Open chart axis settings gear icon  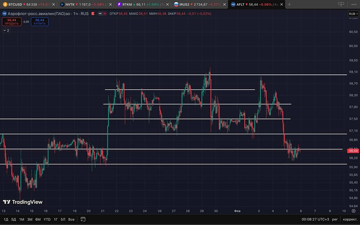354,211
